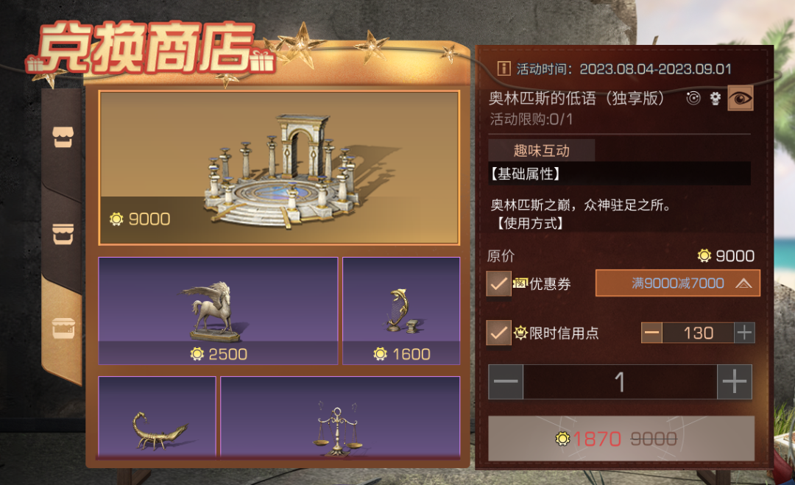Uncheck the 优惠券 coupon checkbox
795x485 pixels.
[498, 283]
